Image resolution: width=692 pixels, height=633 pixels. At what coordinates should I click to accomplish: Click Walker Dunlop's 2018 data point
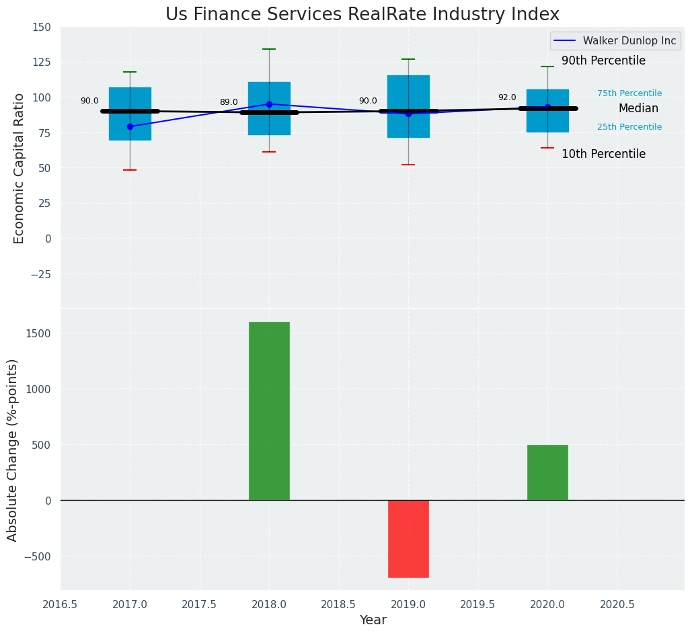[269, 104]
